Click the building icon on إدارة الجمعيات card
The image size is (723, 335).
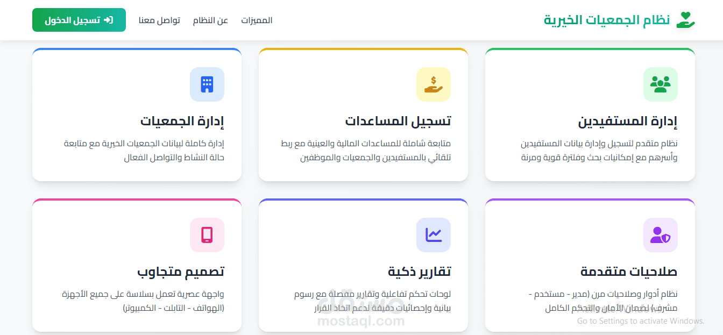pos(207,84)
